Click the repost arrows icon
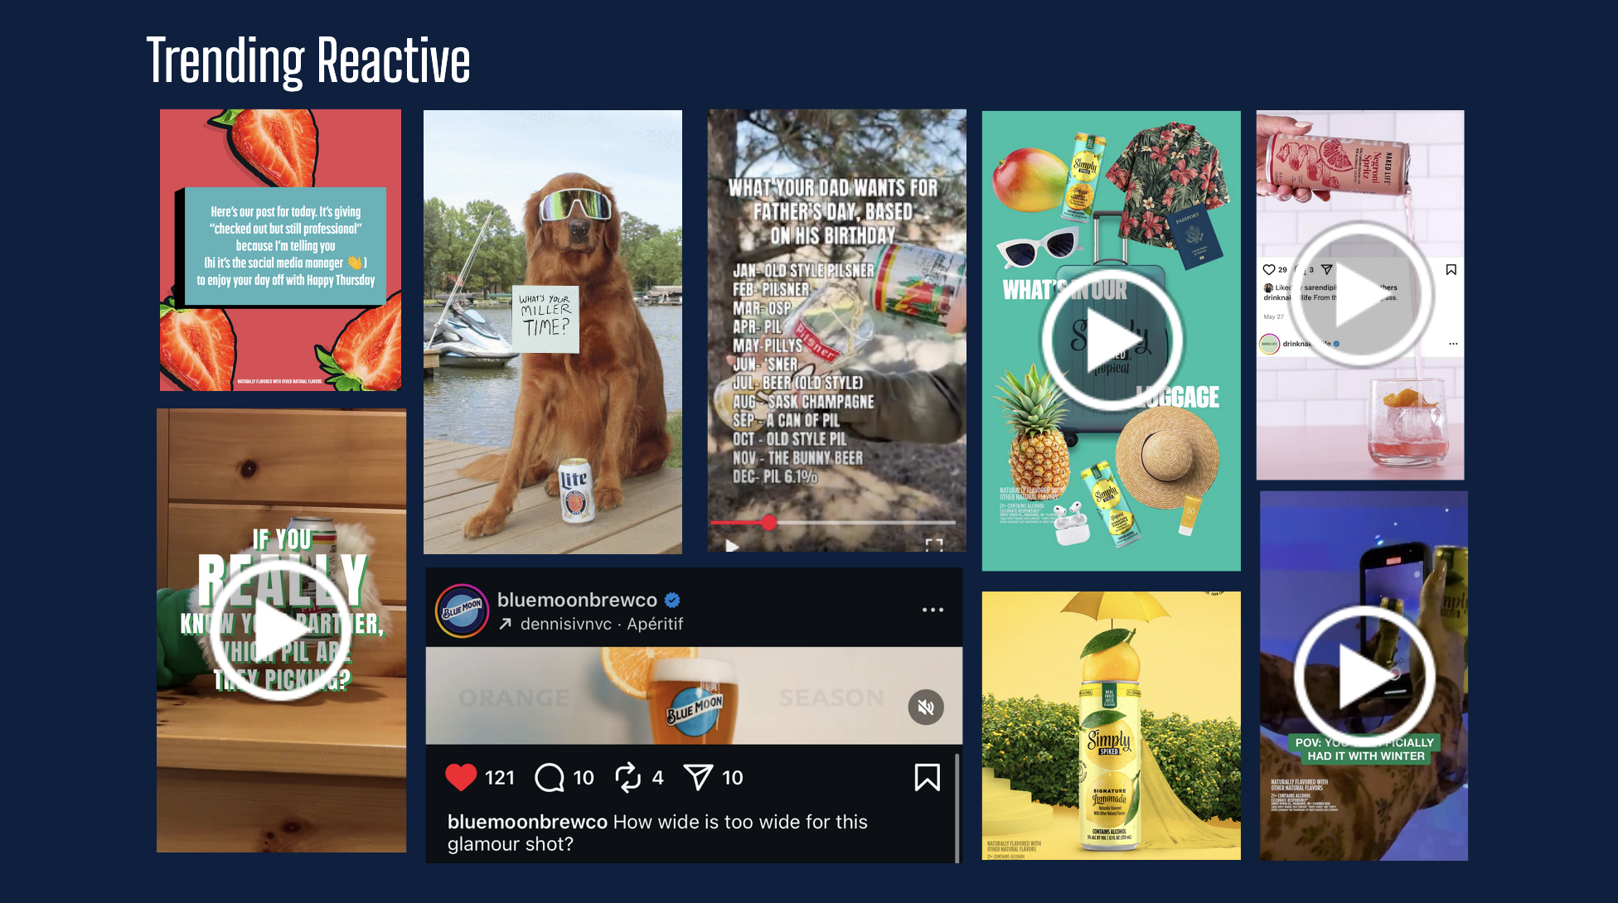The image size is (1618, 903). pos(627,777)
